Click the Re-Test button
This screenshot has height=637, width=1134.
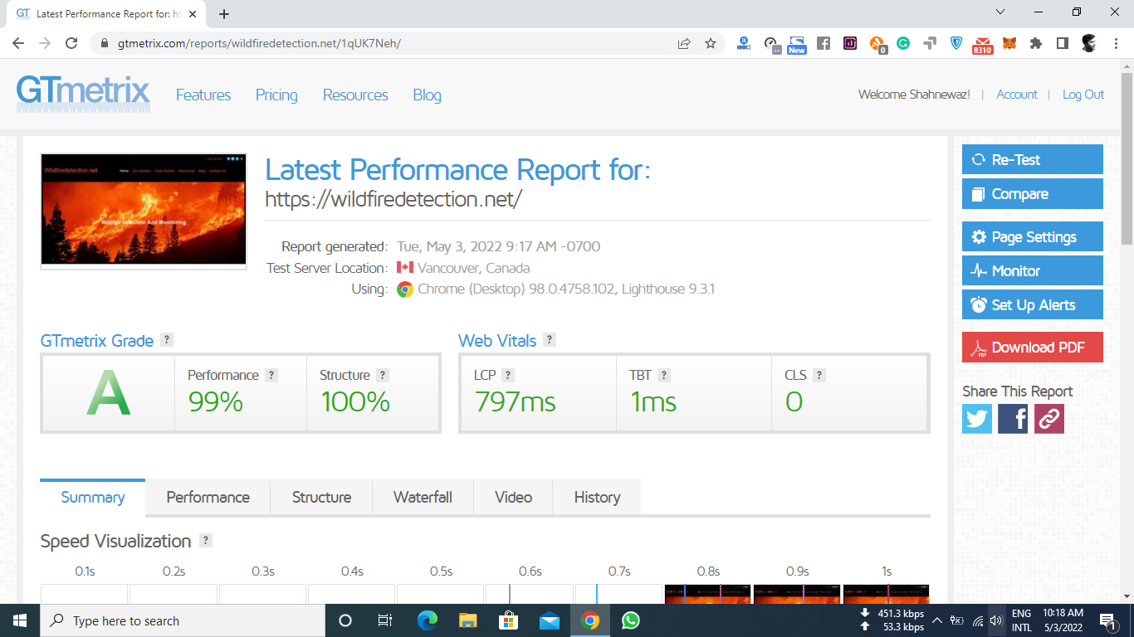(x=1032, y=160)
